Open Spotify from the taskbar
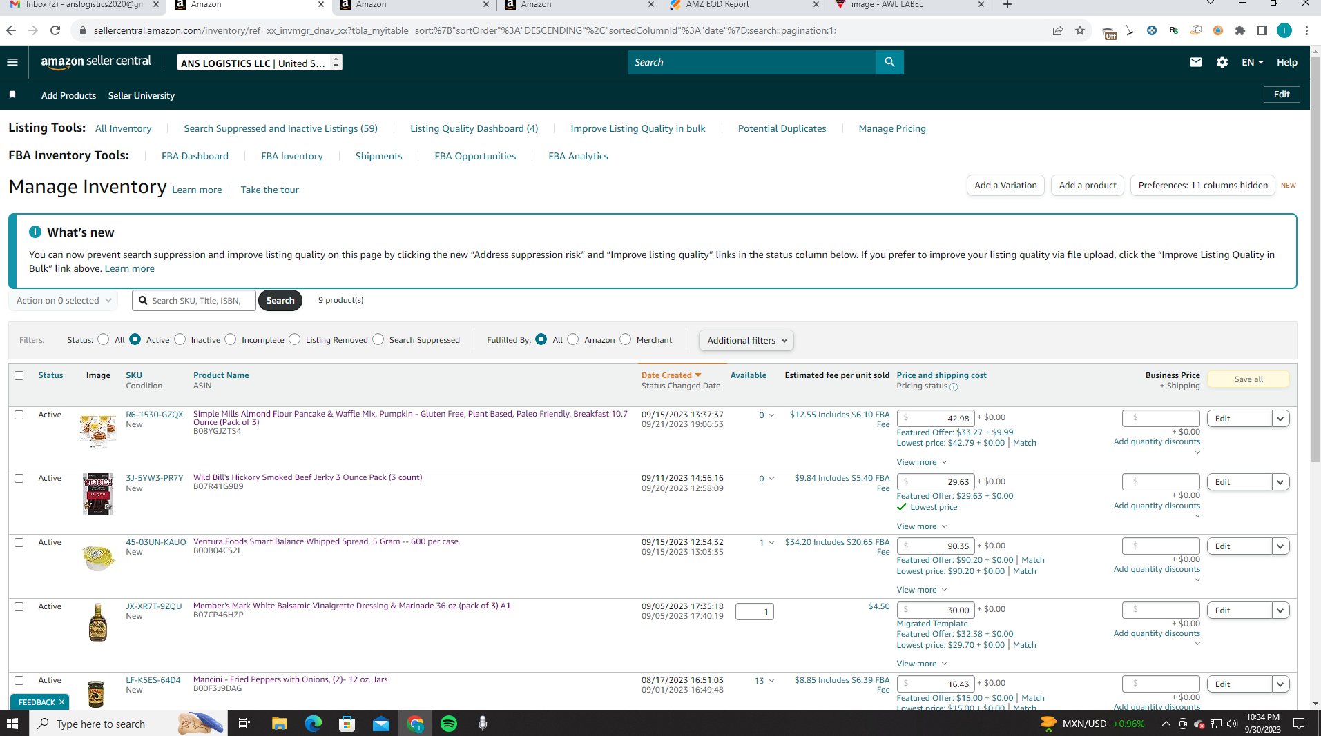The image size is (1321, 736). click(x=449, y=724)
